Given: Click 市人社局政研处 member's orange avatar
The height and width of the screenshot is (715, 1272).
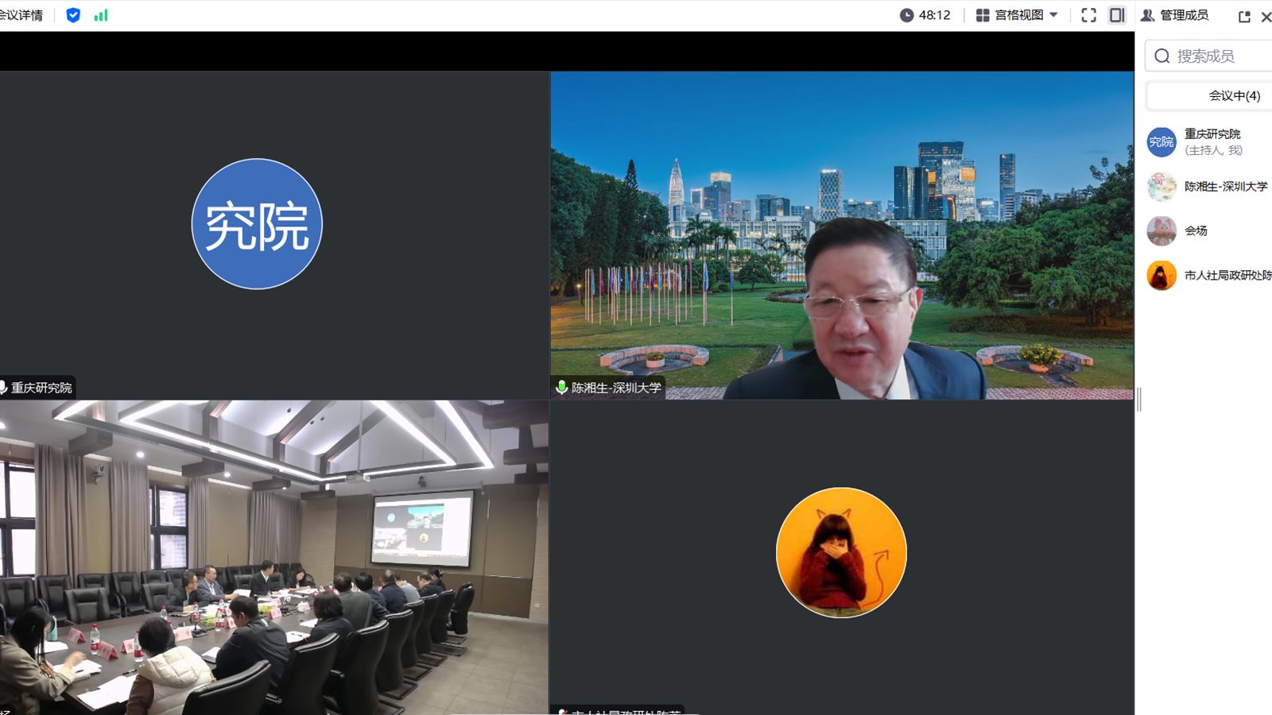Looking at the screenshot, I should (1161, 276).
